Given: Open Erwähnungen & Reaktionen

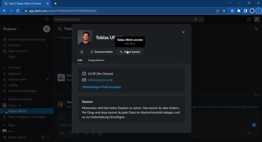Looking at the screenshot, I should click(x=27, y=39).
